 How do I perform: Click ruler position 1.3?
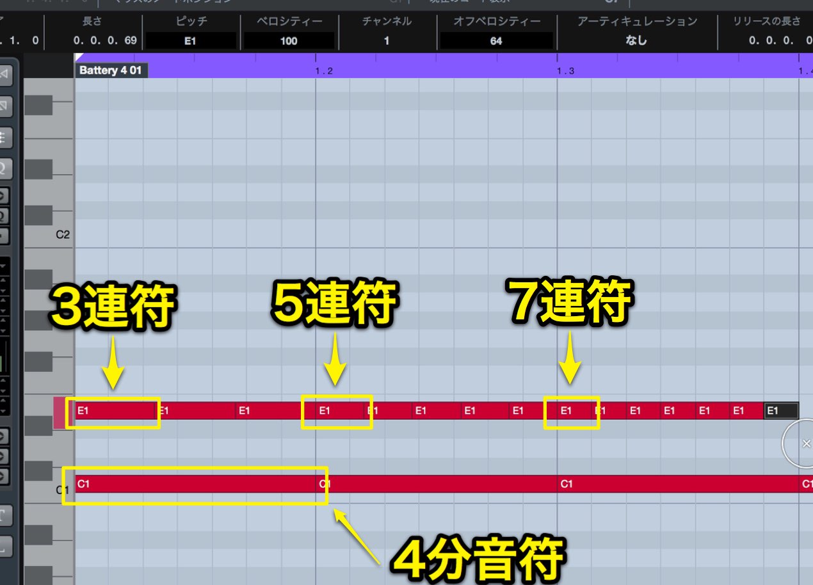tap(565, 70)
